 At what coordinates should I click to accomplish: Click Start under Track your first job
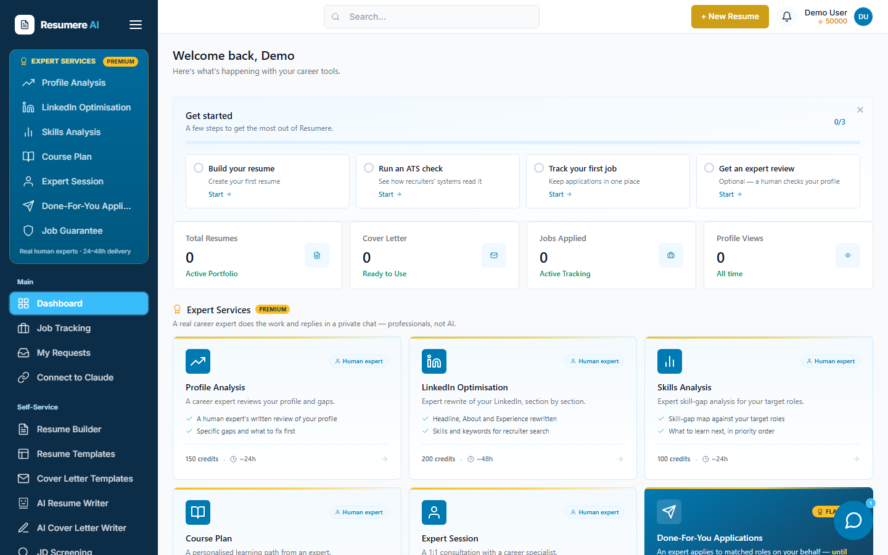tap(561, 194)
